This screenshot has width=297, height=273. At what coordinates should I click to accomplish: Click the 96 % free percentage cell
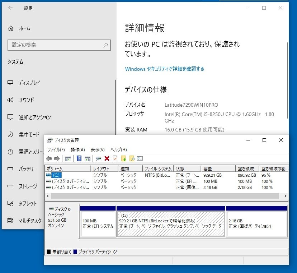click(266, 175)
